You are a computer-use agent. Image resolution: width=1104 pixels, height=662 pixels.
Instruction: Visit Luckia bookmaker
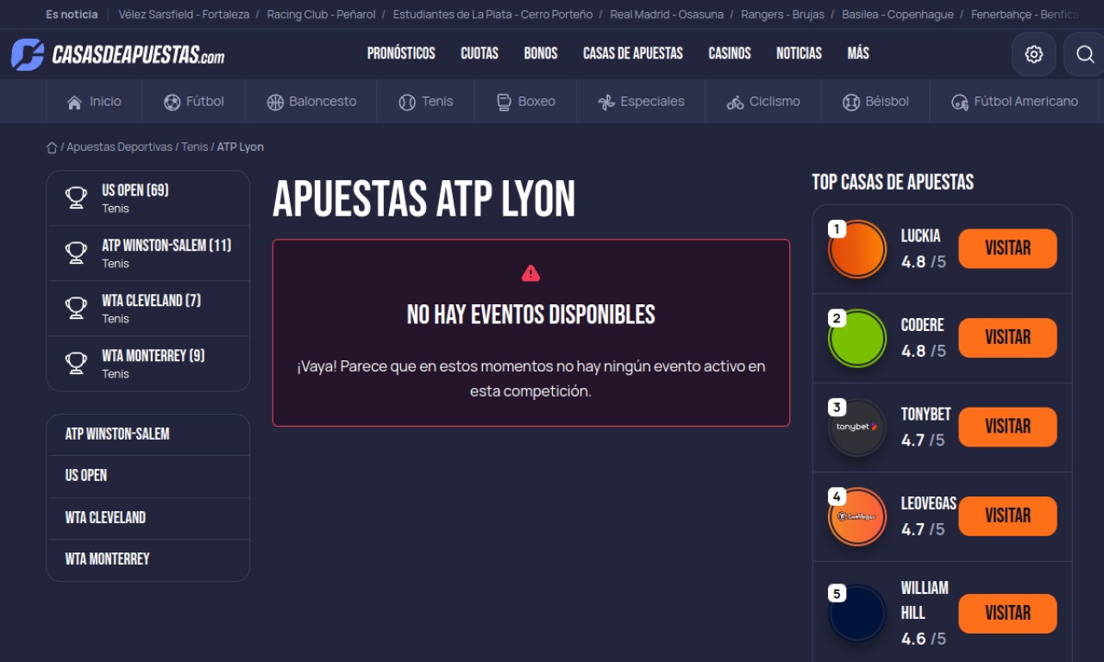pos(1007,248)
